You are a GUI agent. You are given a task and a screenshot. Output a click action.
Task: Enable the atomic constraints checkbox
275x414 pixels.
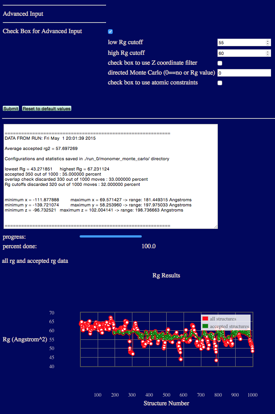219,83
